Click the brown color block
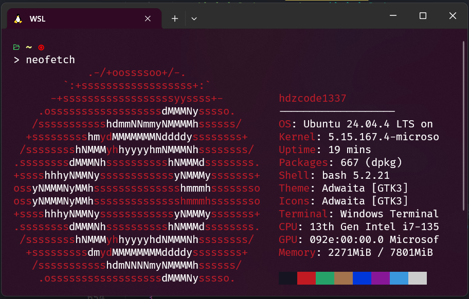Viewport: 469px width, 299px height. pyautogui.click(x=344, y=278)
